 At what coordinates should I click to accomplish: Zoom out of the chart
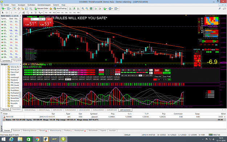click(87, 9)
